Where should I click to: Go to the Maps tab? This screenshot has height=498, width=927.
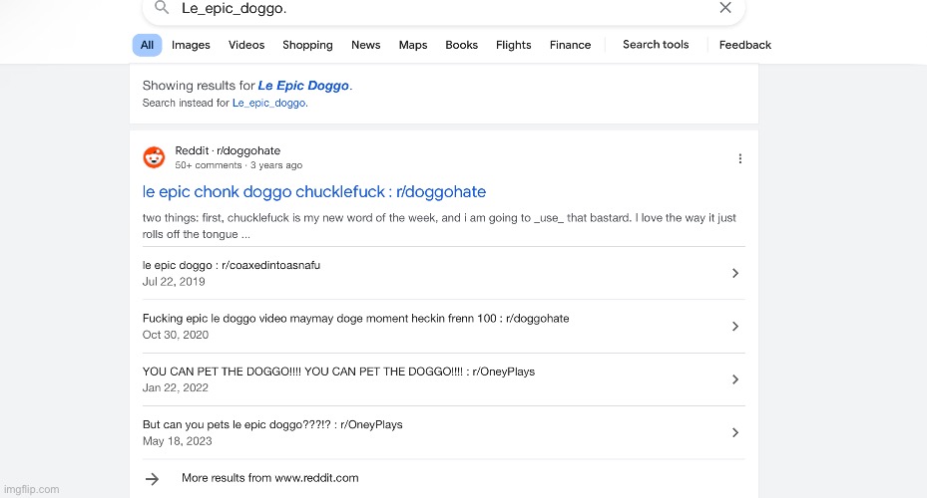coord(413,45)
